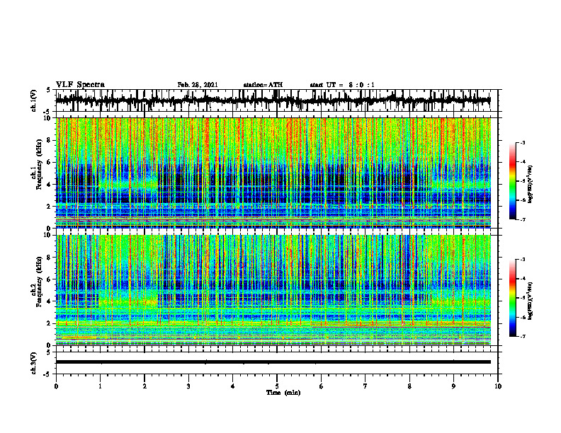The image size is (561, 433).
Task: Select the date "Feb. 28, 2021"
Action: click(x=198, y=85)
